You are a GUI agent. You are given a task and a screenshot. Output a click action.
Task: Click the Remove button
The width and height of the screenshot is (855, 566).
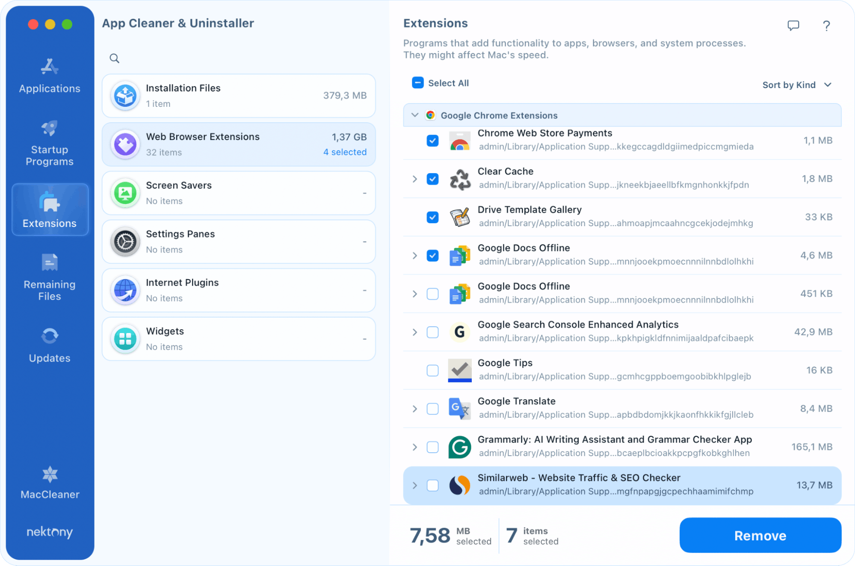tap(760, 535)
